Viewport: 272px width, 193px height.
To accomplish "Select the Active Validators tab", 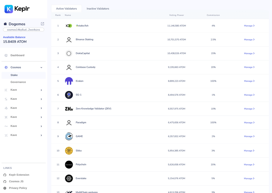I will coord(66,9).
